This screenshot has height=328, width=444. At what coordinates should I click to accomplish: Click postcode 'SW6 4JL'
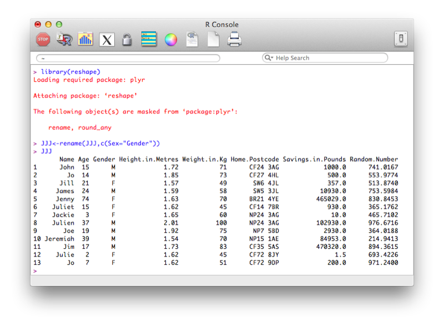(266, 183)
